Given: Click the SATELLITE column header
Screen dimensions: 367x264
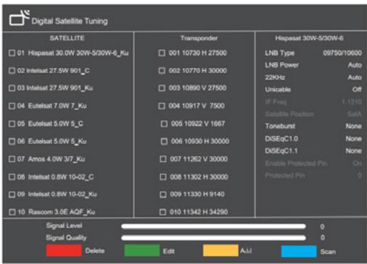Looking at the screenshot, I should point(67,38).
